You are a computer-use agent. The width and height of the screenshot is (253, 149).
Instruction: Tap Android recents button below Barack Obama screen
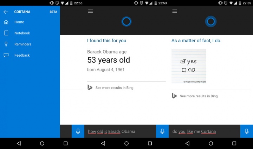click(x=150, y=143)
